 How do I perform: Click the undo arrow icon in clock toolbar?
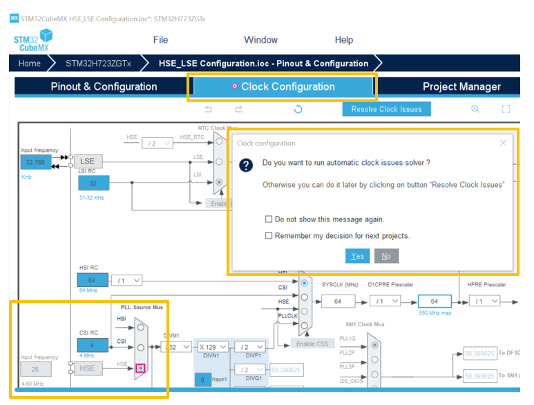pos(208,109)
